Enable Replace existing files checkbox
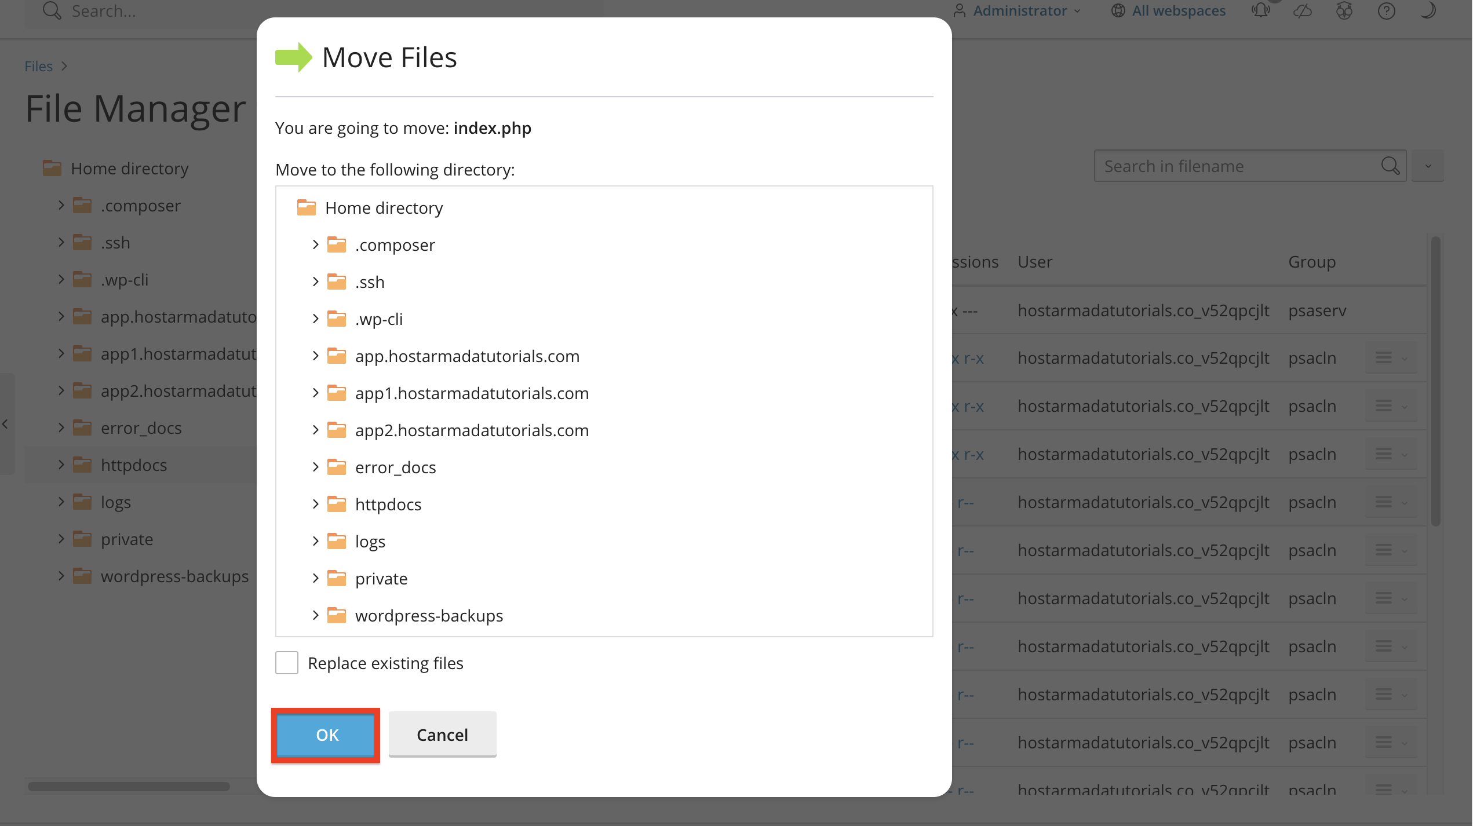 (x=287, y=663)
